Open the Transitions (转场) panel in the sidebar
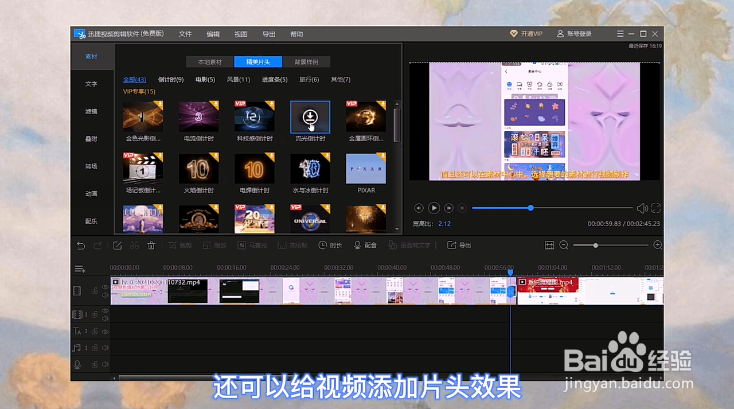Image resolution: width=734 pixels, height=409 pixels. 91,166
